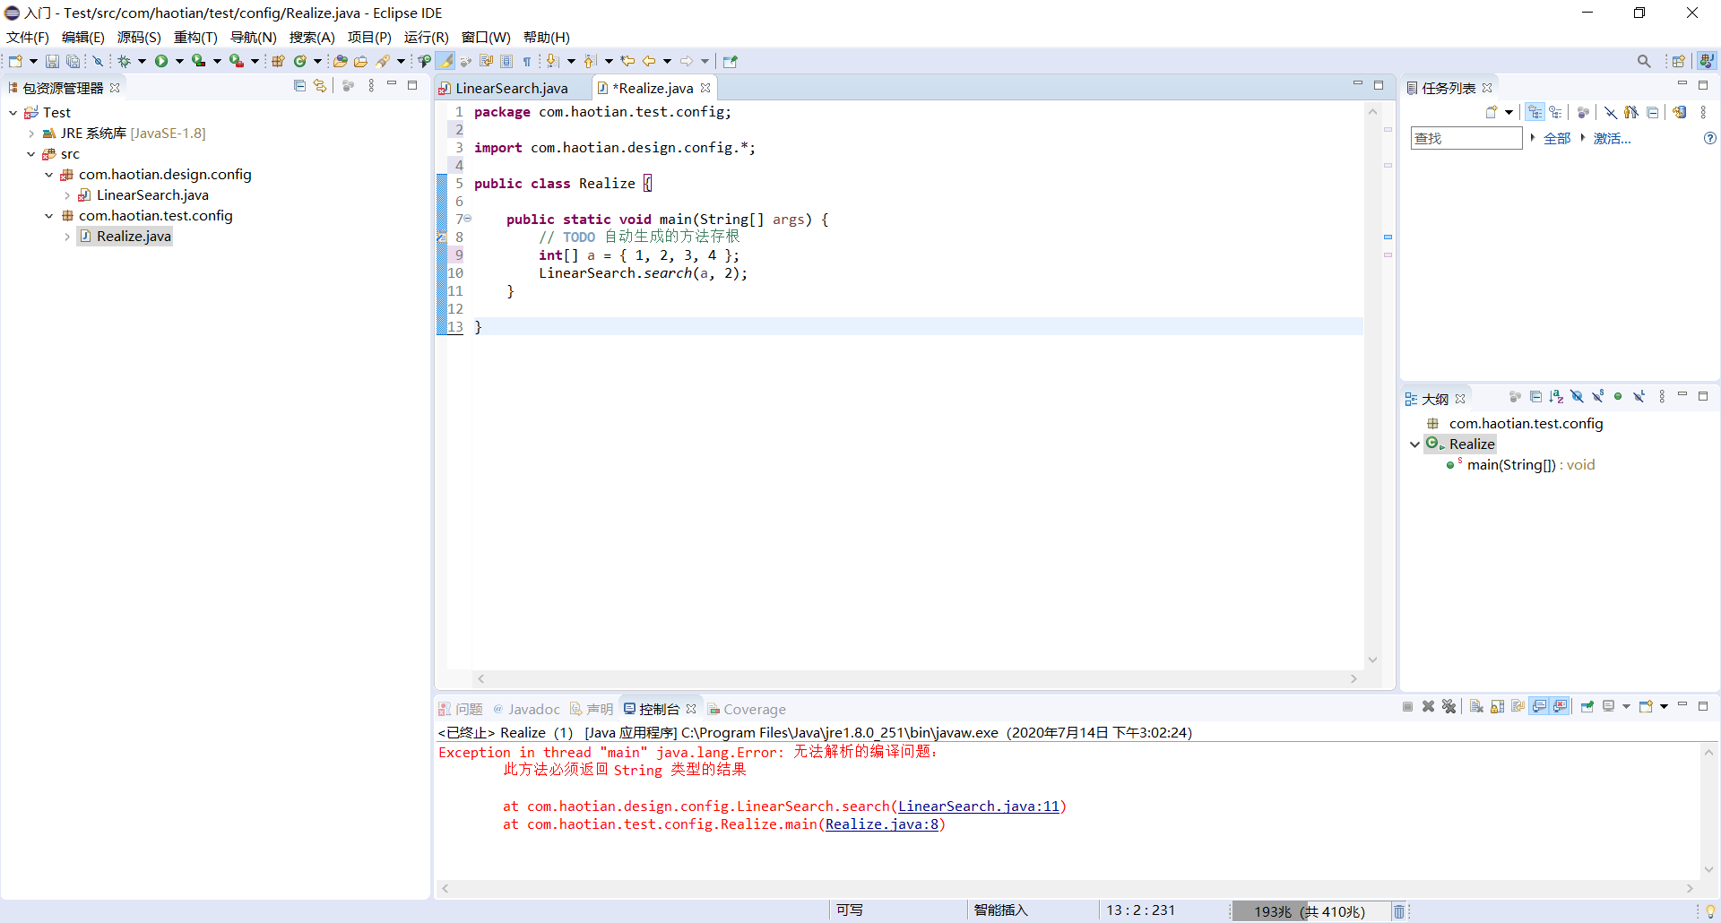Image resolution: width=1721 pixels, height=923 pixels.
Task: Click Task List collapse all icon
Action: [1652, 112]
